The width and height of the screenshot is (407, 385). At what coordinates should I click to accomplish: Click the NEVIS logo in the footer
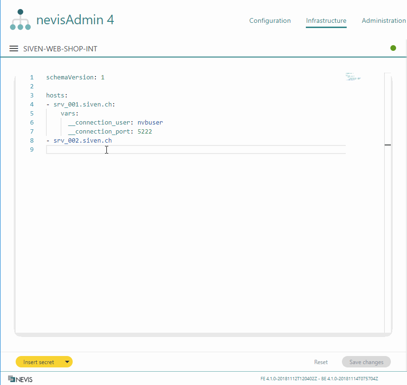coord(20,379)
